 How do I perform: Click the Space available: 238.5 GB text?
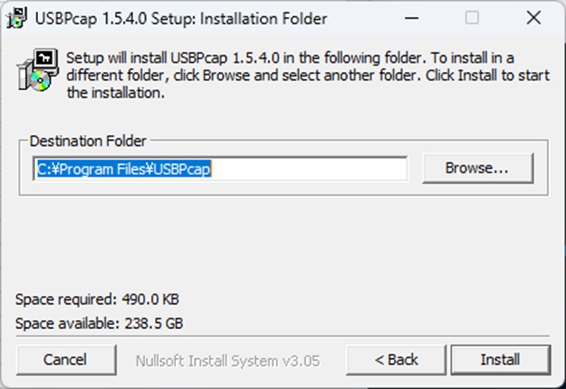pyautogui.click(x=99, y=324)
